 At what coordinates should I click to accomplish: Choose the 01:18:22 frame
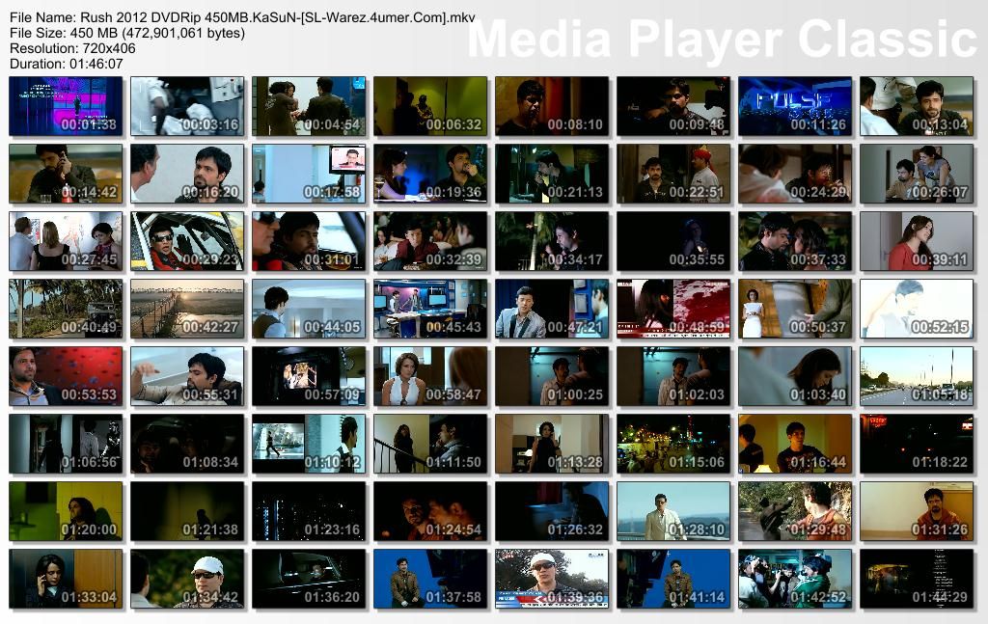pyautogui.click(x=917, y=444)
